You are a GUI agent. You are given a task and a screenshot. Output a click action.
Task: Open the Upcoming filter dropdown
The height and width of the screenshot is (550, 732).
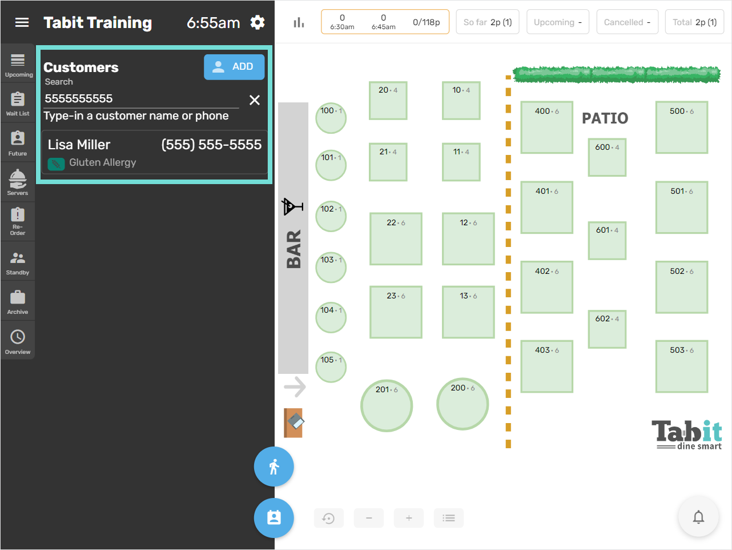point(558,21)
